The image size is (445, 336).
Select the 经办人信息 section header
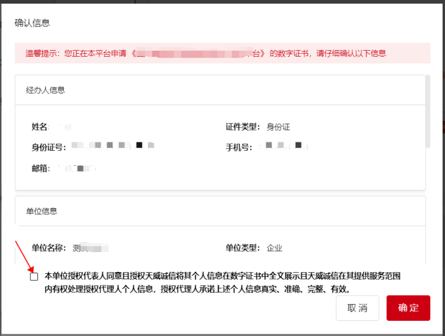(45, 90)
